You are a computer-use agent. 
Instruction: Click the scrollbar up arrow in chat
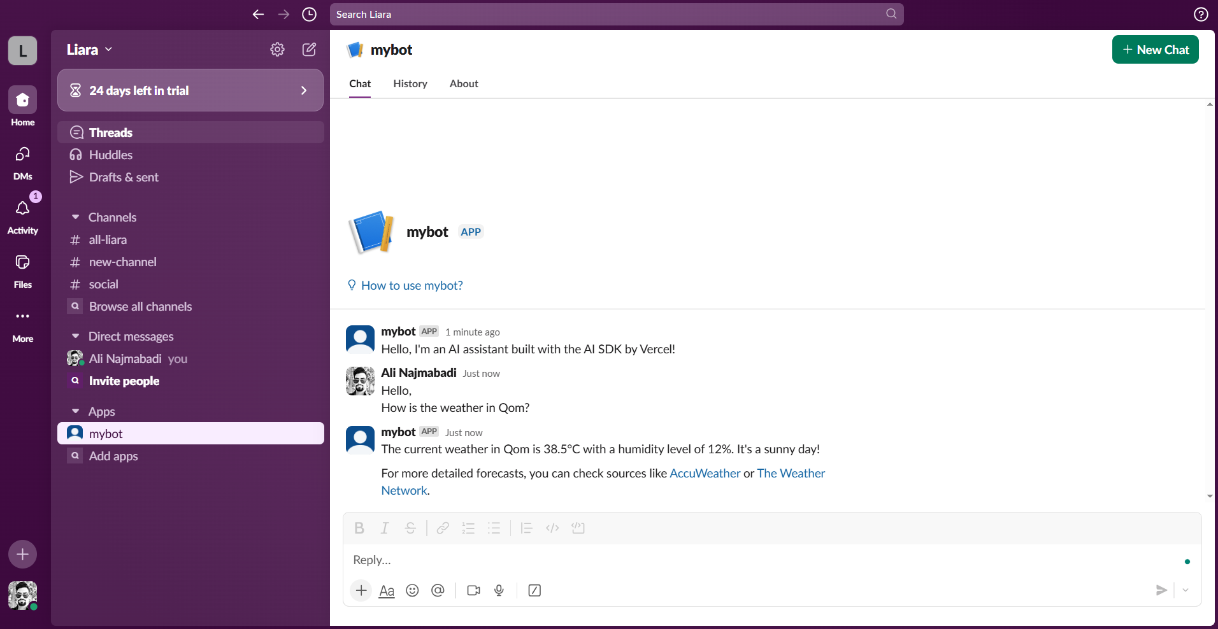point(1210,104)
